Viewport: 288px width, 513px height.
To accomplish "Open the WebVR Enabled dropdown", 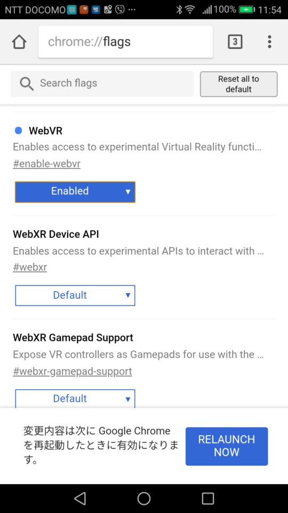I will click(75, 192).
